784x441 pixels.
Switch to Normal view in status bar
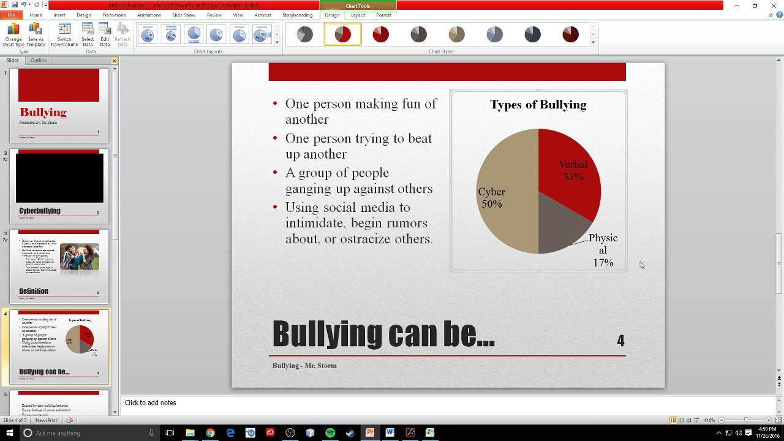[x=673, y=420]
